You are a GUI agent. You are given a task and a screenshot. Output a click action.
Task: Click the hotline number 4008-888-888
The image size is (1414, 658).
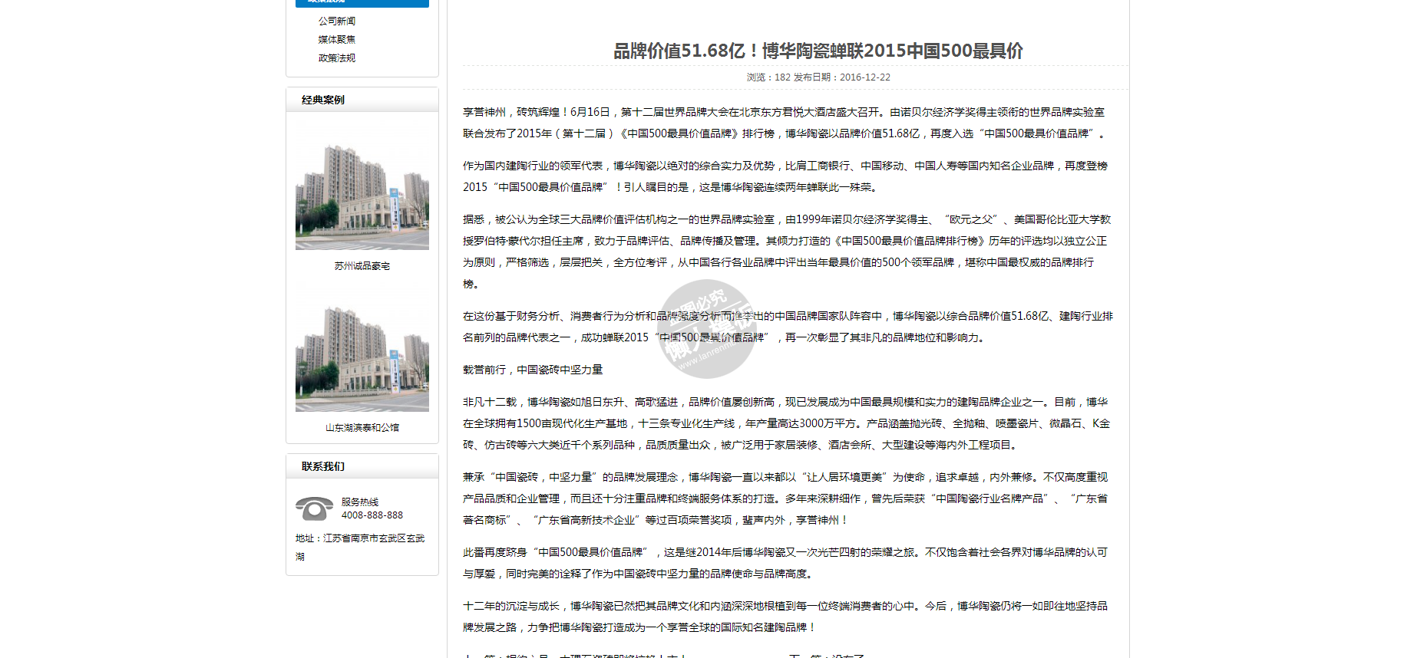click(x=372, y=515)
